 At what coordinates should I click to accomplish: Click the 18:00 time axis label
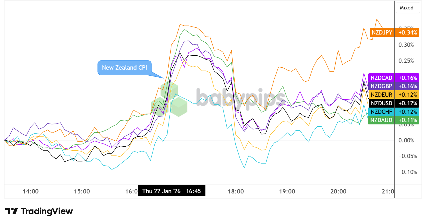click(236, 191)
